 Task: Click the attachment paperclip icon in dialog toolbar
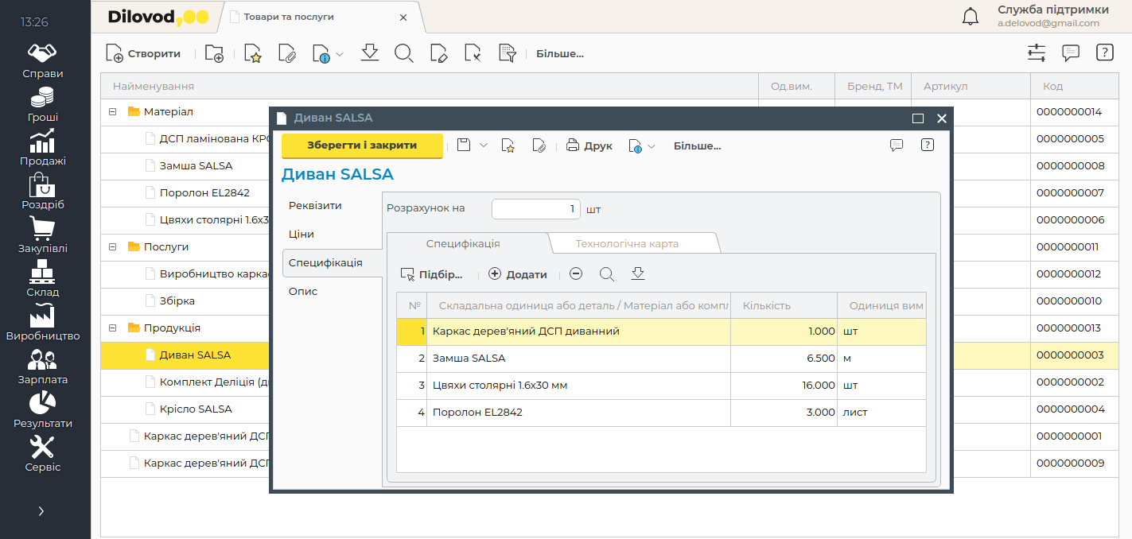539,145
